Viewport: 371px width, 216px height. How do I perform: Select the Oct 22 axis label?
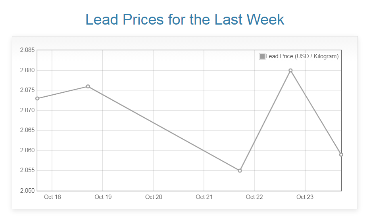click(254, 197)
